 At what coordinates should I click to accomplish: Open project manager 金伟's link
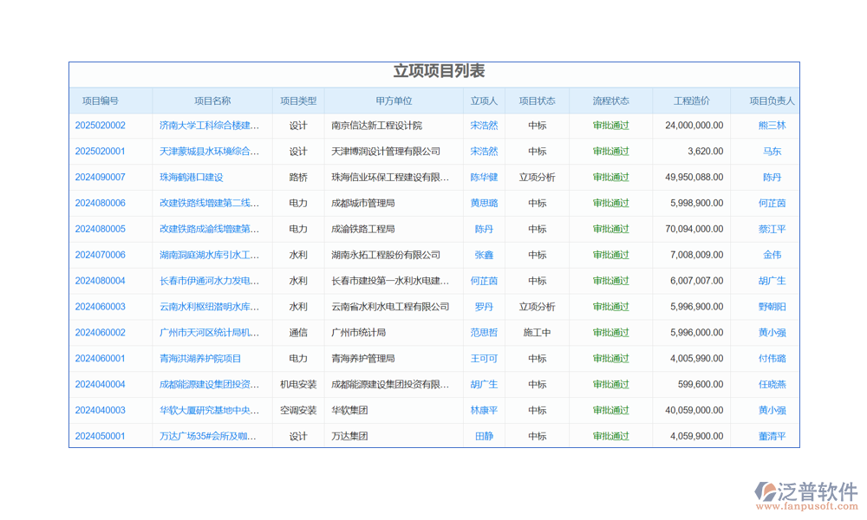tap(772, 256)
